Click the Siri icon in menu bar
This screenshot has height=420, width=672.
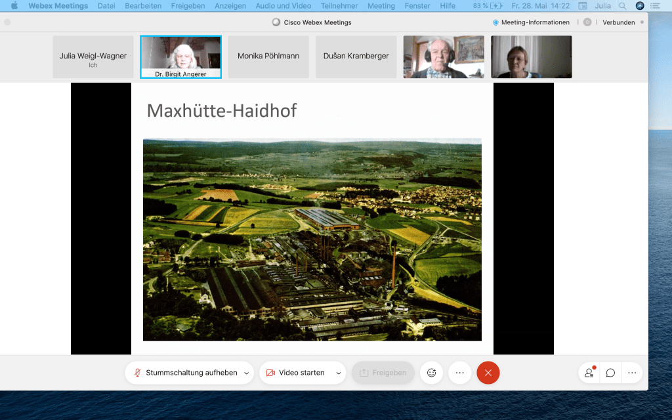coord(640,6)
